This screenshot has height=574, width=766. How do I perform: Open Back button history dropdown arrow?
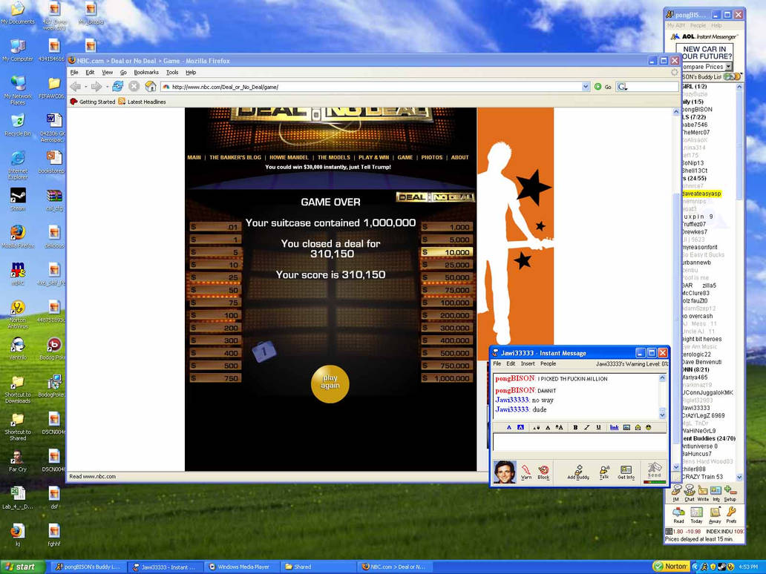(85, 87)
